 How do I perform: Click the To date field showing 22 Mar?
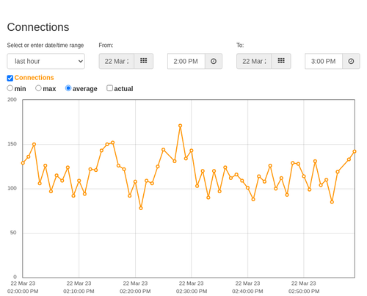(x=254, y=61)
